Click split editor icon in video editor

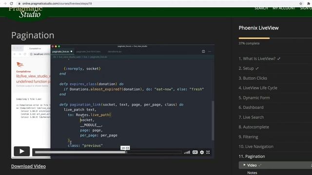pos(203,52)
